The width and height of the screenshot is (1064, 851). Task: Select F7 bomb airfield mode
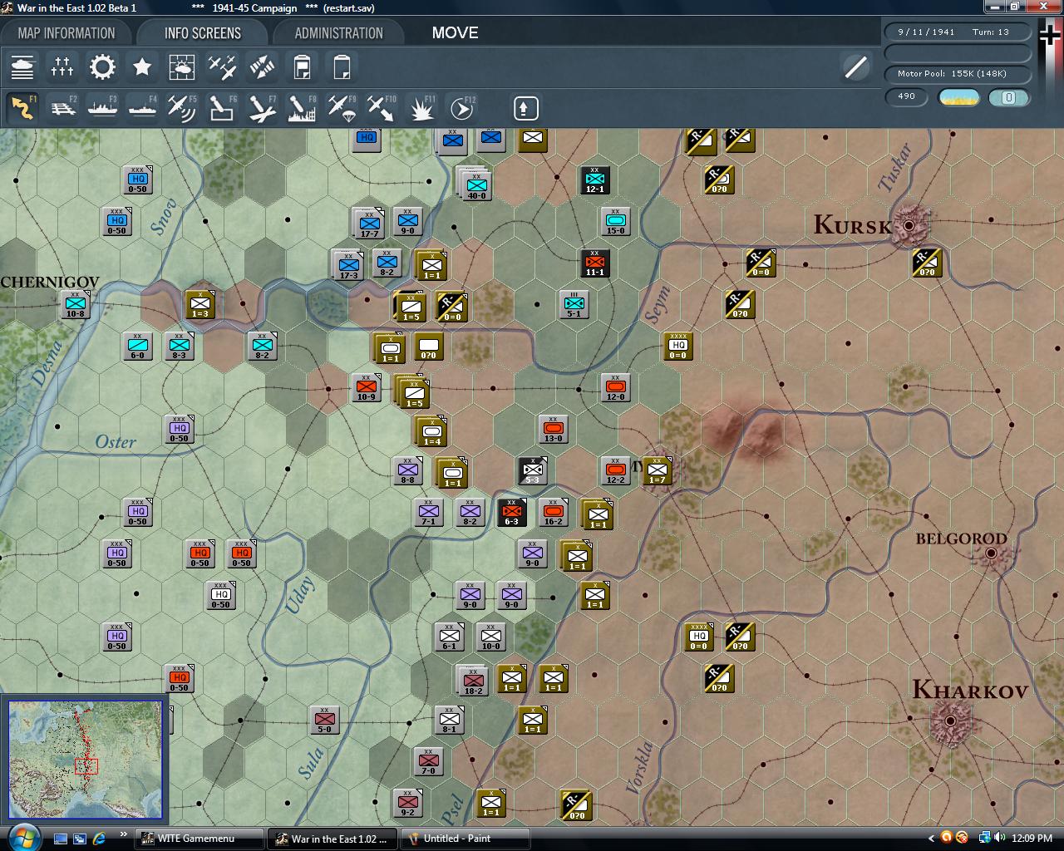[x=262, y=108]
